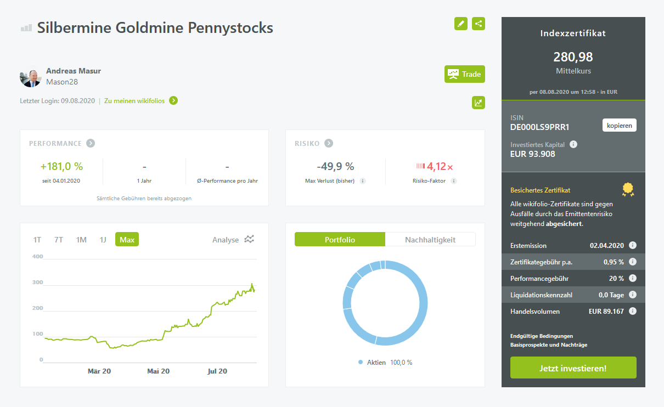Click blue Aktien legend dot

pyautogui.click(x=361, y=362)
